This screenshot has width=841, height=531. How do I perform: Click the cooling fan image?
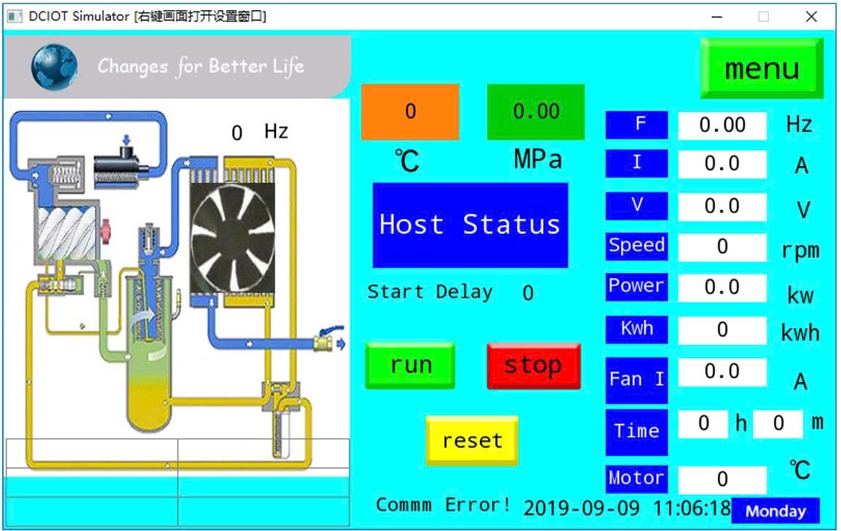pos(232,238)
